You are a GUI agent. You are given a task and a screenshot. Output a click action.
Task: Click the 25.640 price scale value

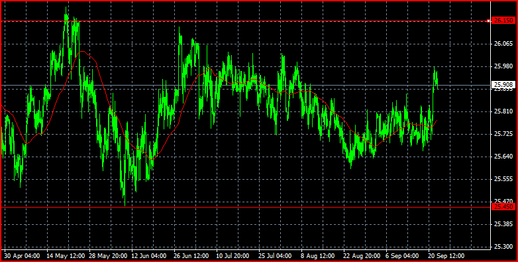[502, 157]
